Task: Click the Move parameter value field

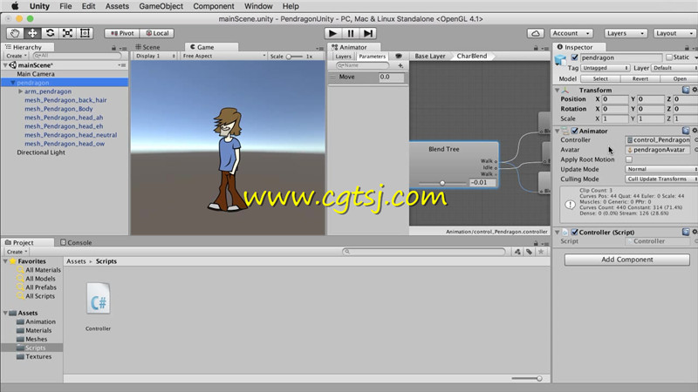Action: [391, 77]
